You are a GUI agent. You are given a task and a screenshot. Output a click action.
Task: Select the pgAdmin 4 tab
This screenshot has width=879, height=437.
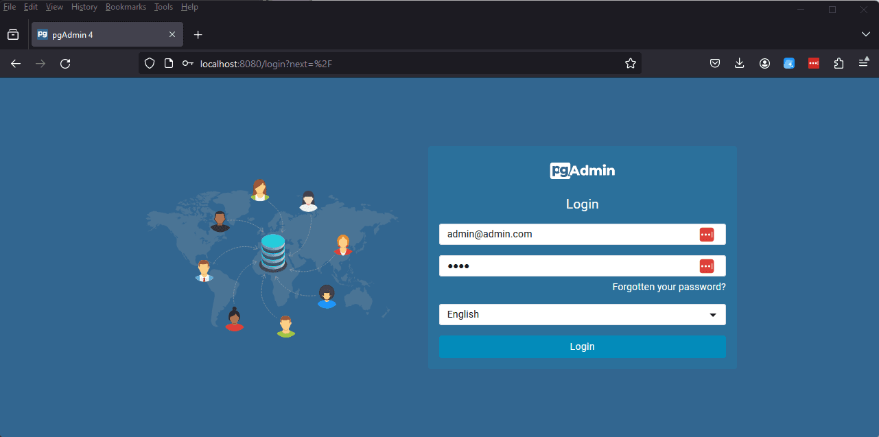[107, 35]
